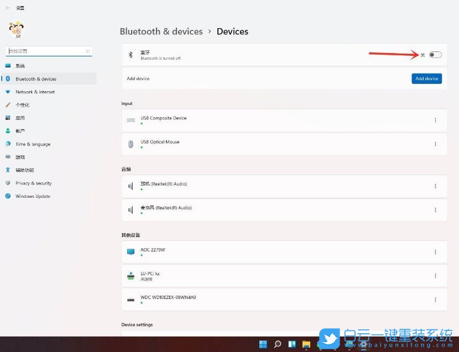Turn on the Bluetooth toggle switch

pyautogui.click(x=435, y=55)
